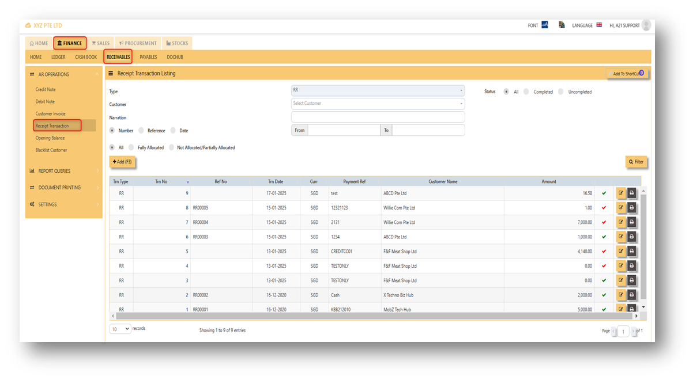The height and width of the screenshot is (380, 693).
Task: Open Credit Note in the sidebar
Action: (46, 90)
